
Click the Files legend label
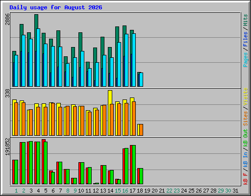(246, 39)
